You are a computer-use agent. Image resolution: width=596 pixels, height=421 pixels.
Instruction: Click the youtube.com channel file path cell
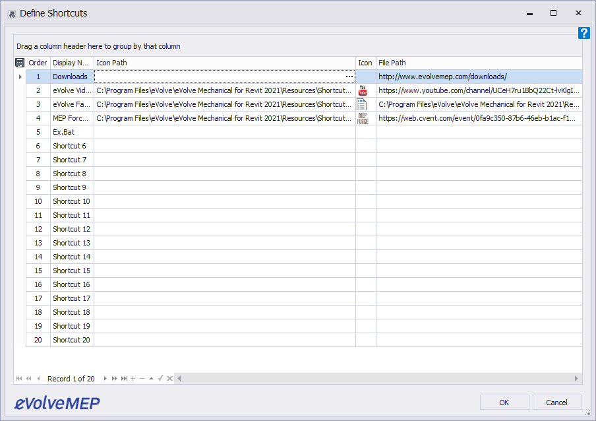click(x=479, y=90)
